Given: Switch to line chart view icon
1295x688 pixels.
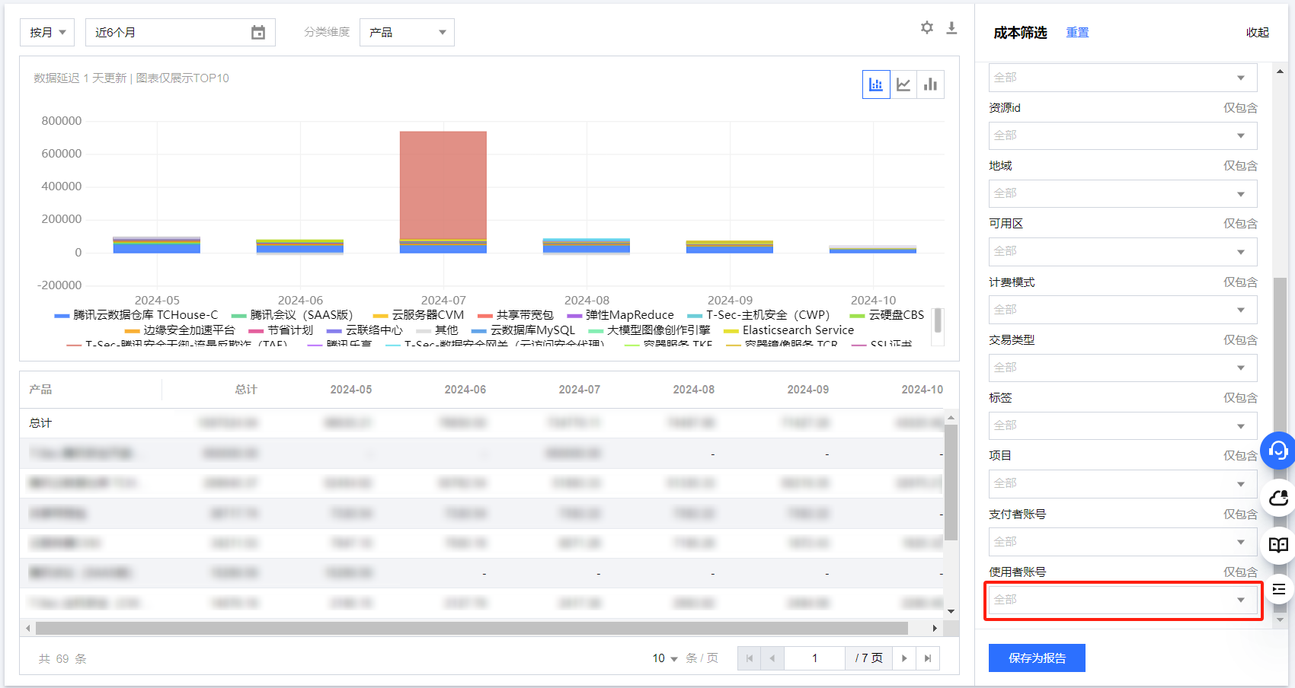Looking at the screenshot, I should [903, 84].
